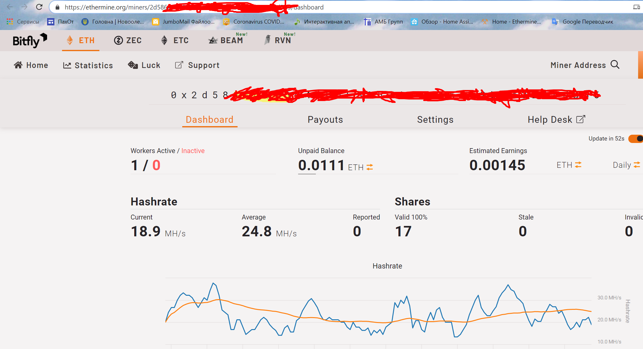Open Help Desk external link icon
The image size is (643, 349).
581,119
